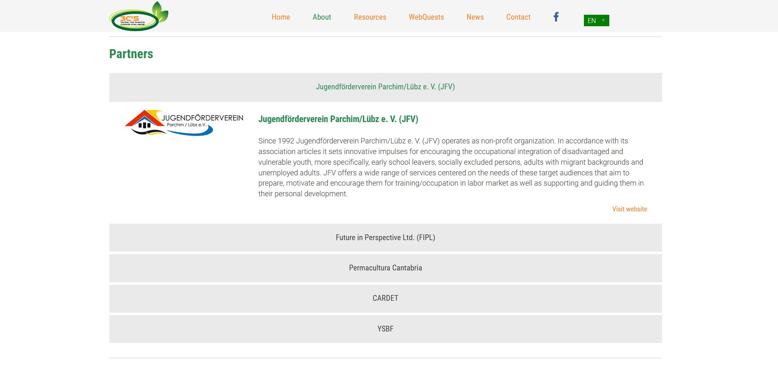The height and width of the screenshot is (379, 778).
Task: Expand the Permacultura Cantabria section
Action: point(385,268)
